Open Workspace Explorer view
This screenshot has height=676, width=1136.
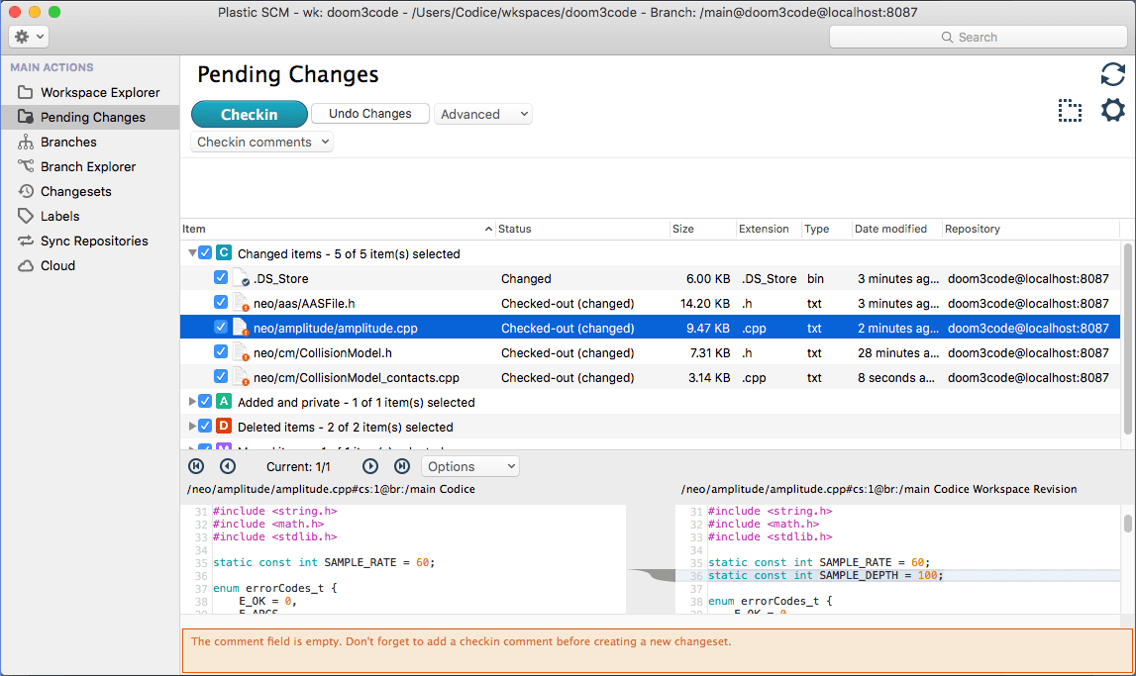click(x=90, y=92)
